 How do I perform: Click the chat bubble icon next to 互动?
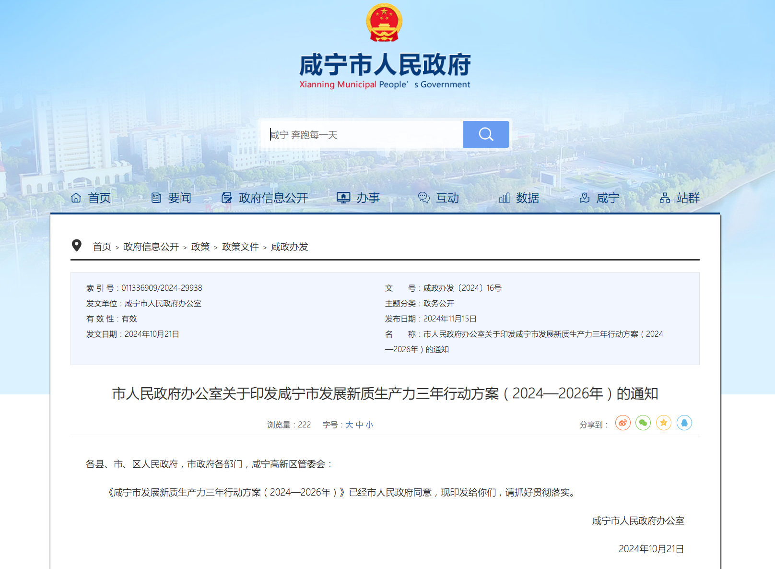point(423,198)
